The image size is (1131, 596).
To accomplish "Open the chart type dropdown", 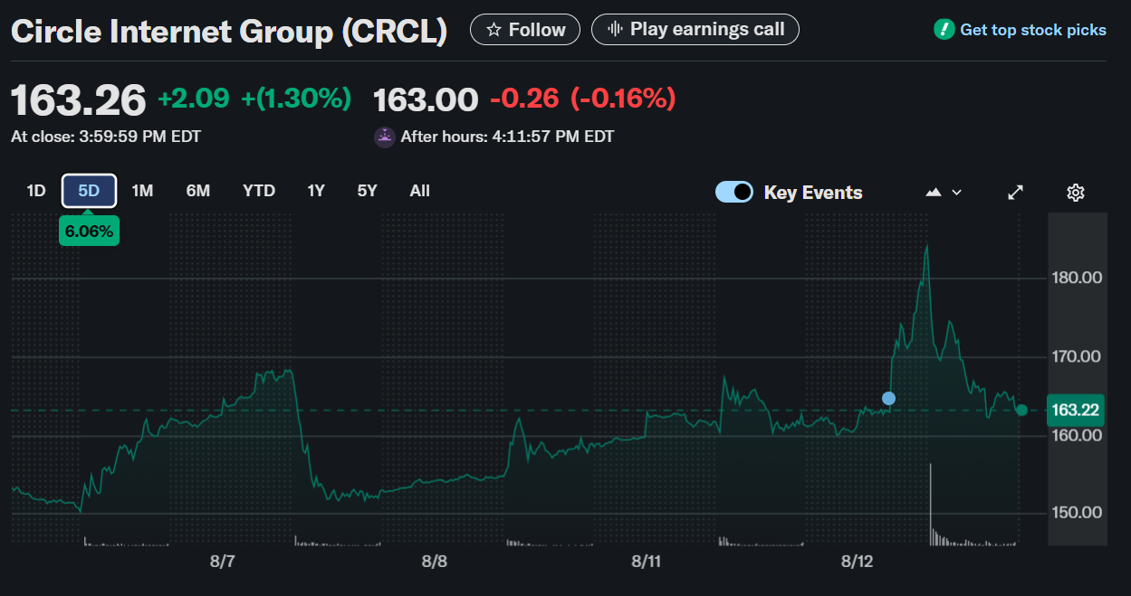I will click(x=944, y=193).
